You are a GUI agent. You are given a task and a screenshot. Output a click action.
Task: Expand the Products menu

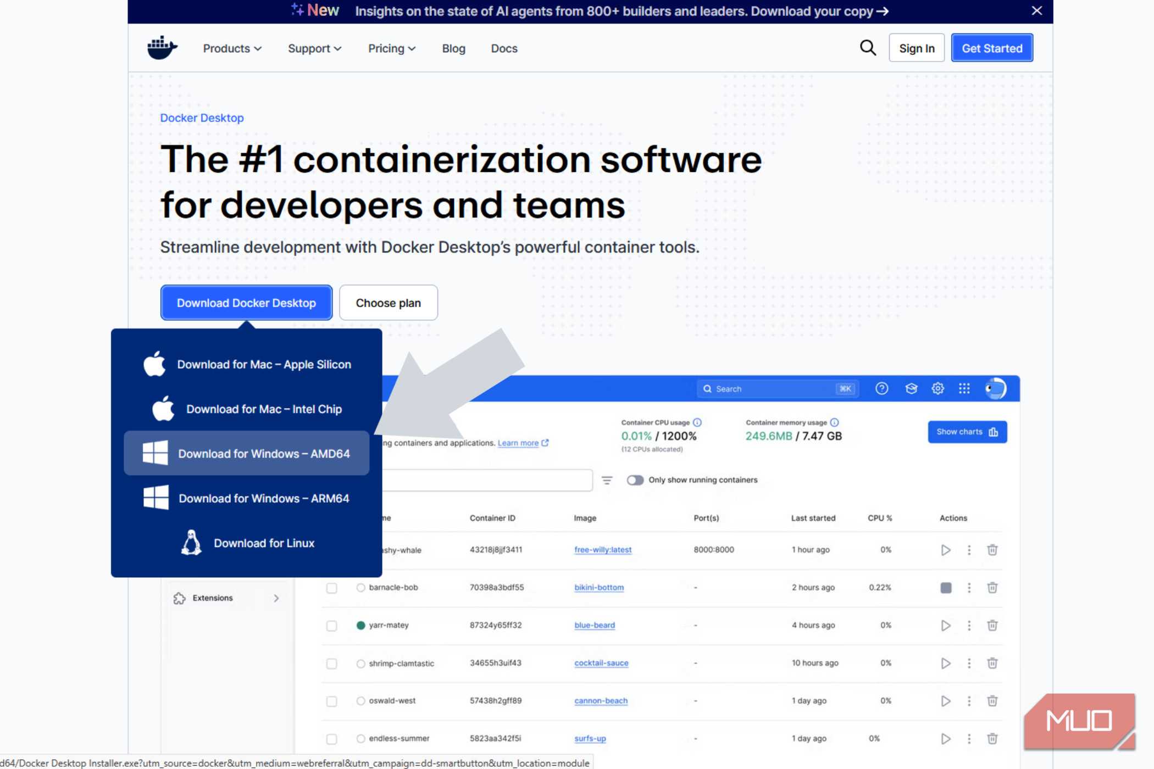232,48
